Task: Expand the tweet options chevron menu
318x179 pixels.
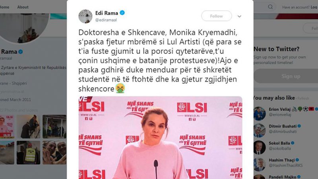Action: [239, 16]
